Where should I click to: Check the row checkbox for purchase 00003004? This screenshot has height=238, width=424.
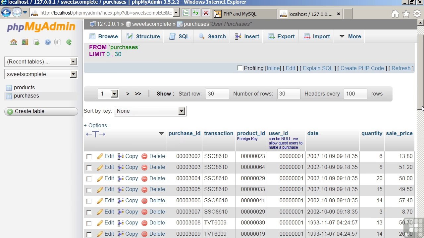tap(89, 179)
